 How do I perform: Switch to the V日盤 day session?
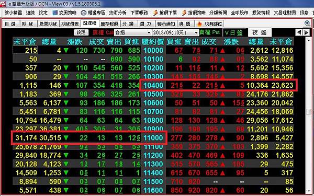[x=234, y=32]
